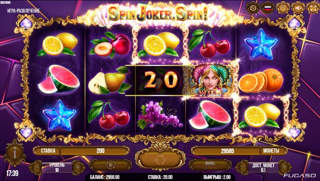
Task: Open language selector with Russian flag
Action: (268, 8)
